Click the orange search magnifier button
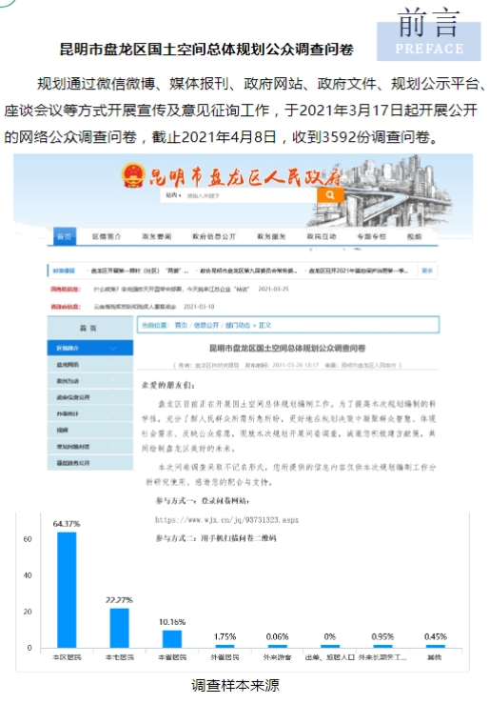Image resolution: width=489 pixels, height=704 pixels. [x=330, y=195]
